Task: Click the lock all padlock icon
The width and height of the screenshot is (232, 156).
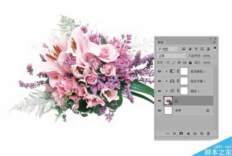Action: [190, 63]
